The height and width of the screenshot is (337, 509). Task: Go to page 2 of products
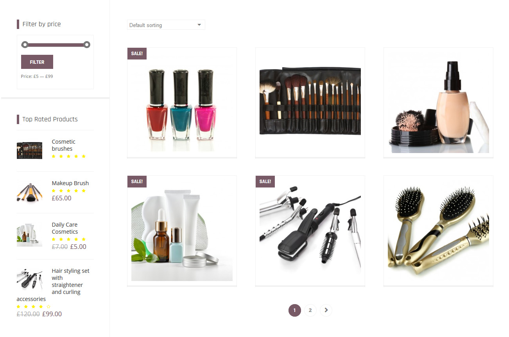310,310
